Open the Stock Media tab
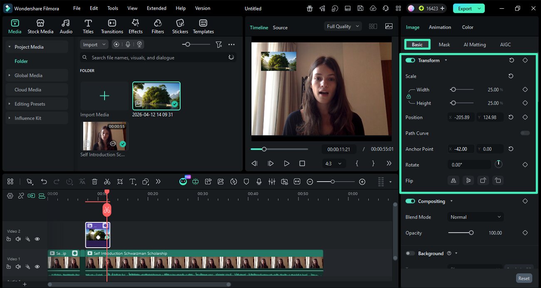Image resolution: width=541 pixels, height=288 pixels. [40, 27]
